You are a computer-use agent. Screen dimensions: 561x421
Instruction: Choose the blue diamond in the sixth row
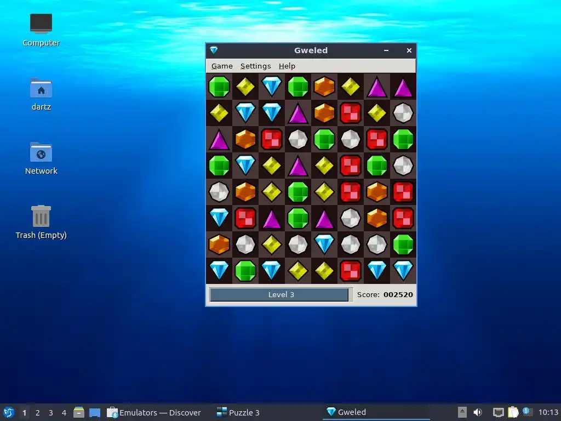[x=219, y=218]
